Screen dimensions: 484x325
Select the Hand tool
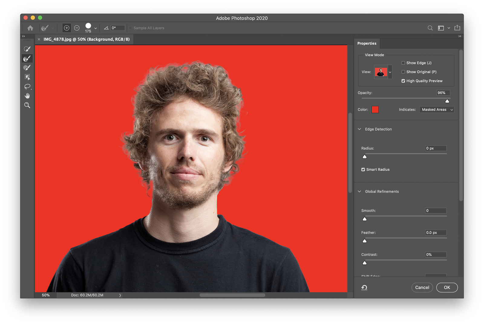tap(27, 96)
